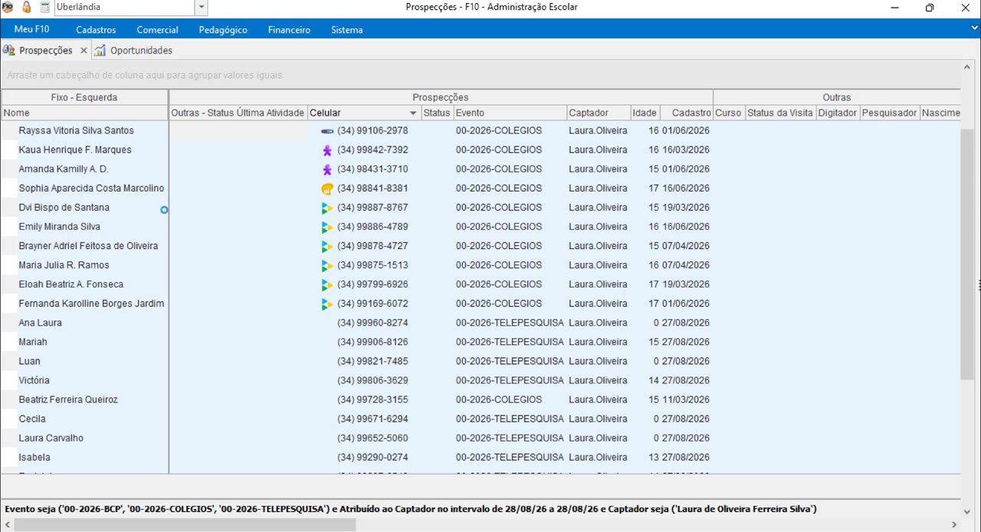Switch to the Oportunidades tab

[141, 51]
